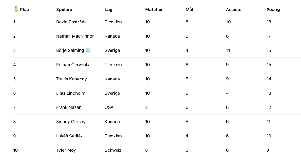Image resolution: width=301 pixels, height=166 pixels.
Task: Select player name Nathan MacKinnon
Action: point(75,36)
